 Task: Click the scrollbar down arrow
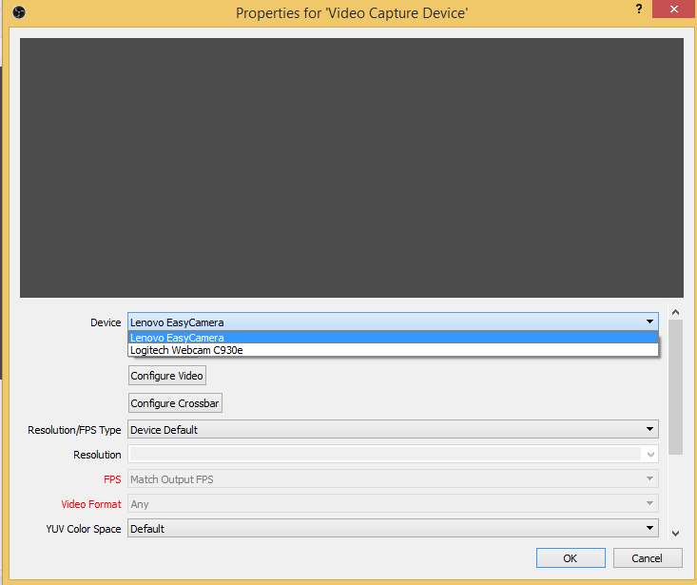coord(675,533)
